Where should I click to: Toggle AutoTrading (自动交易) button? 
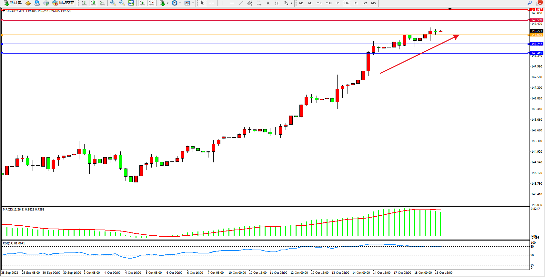(64, 3)
